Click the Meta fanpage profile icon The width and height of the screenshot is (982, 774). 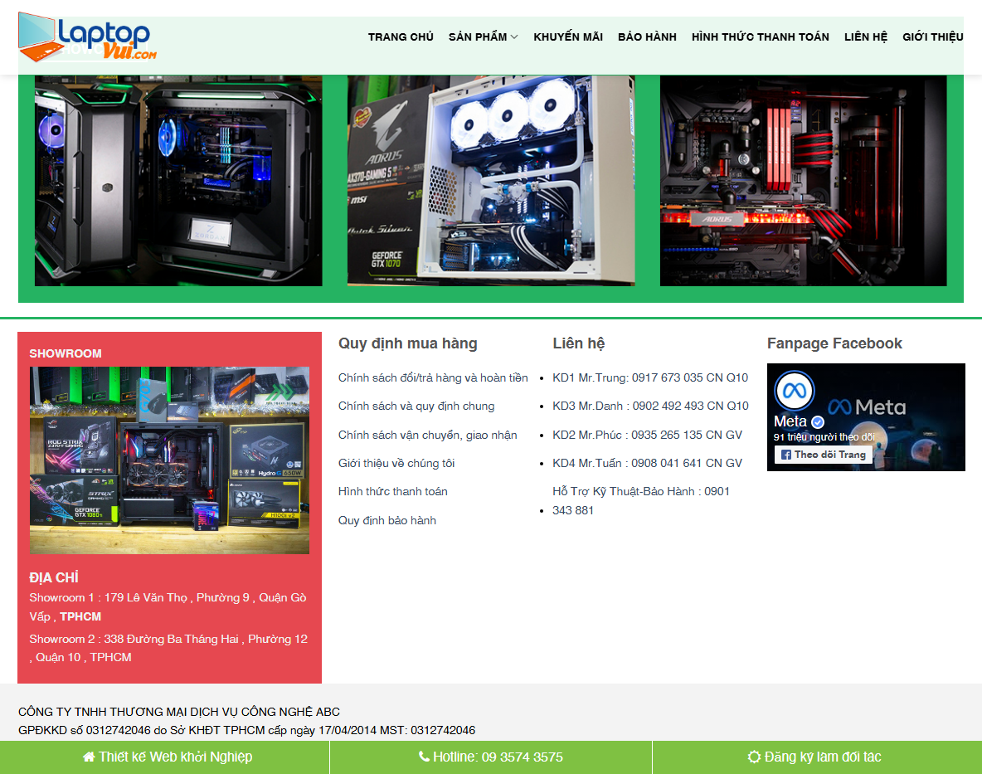click(x=794, y=391)
